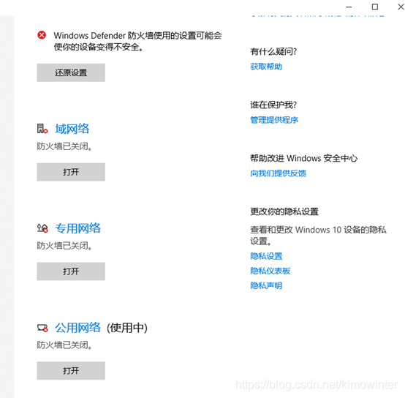Select the 更改你的隐私设置 heading
The width and height of the screenshot is (405, 398).
click(x=284, y=211)
